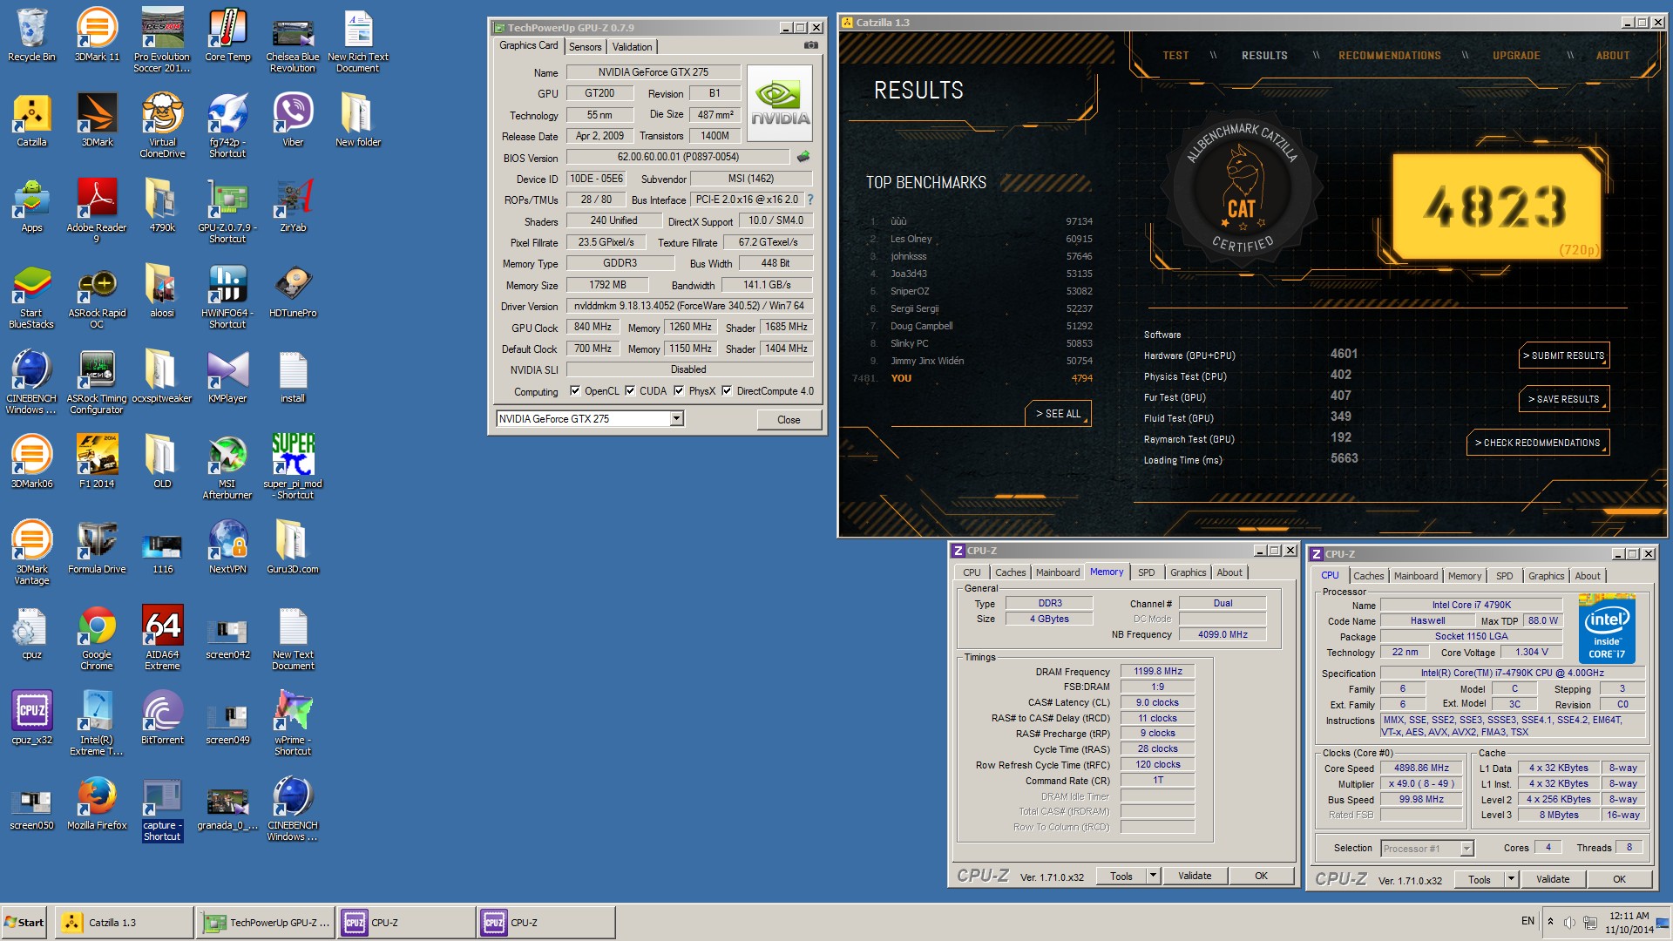Click Bus Interface question mark in GPU-Z
The height and width of the screenshot is (941, 1673).
(809, 200)
